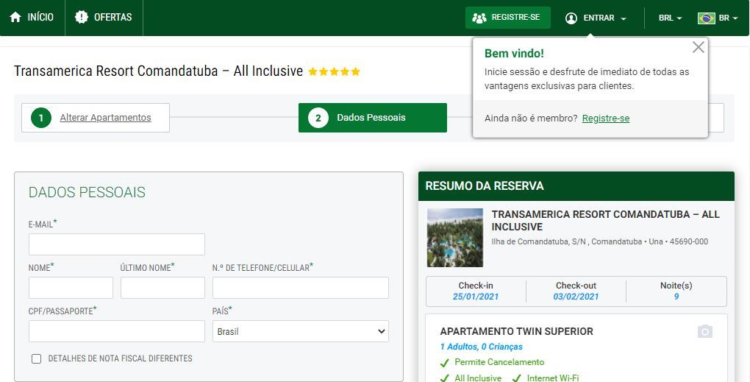The width and height of the screenshot is (750, 382).
Task: Click the Bem vindo! popup heading
Action: pos(514,53)
